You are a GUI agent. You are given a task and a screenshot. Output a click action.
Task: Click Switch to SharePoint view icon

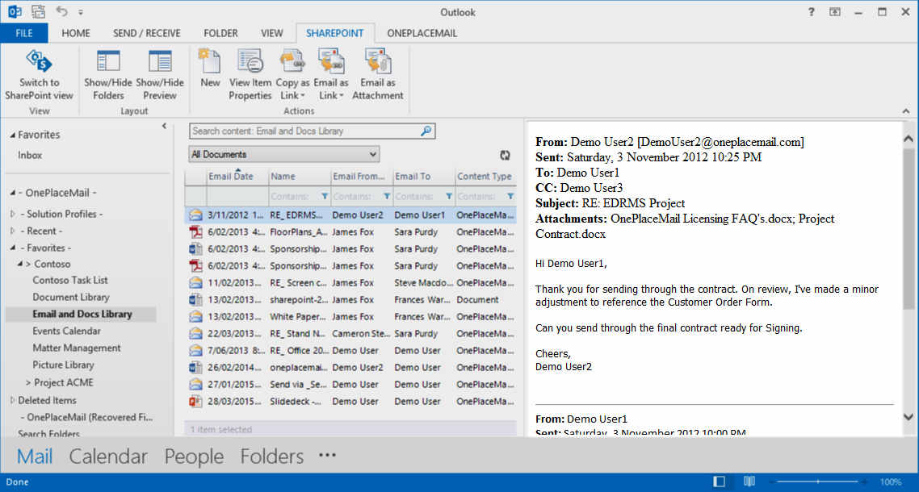click(39, 63)
